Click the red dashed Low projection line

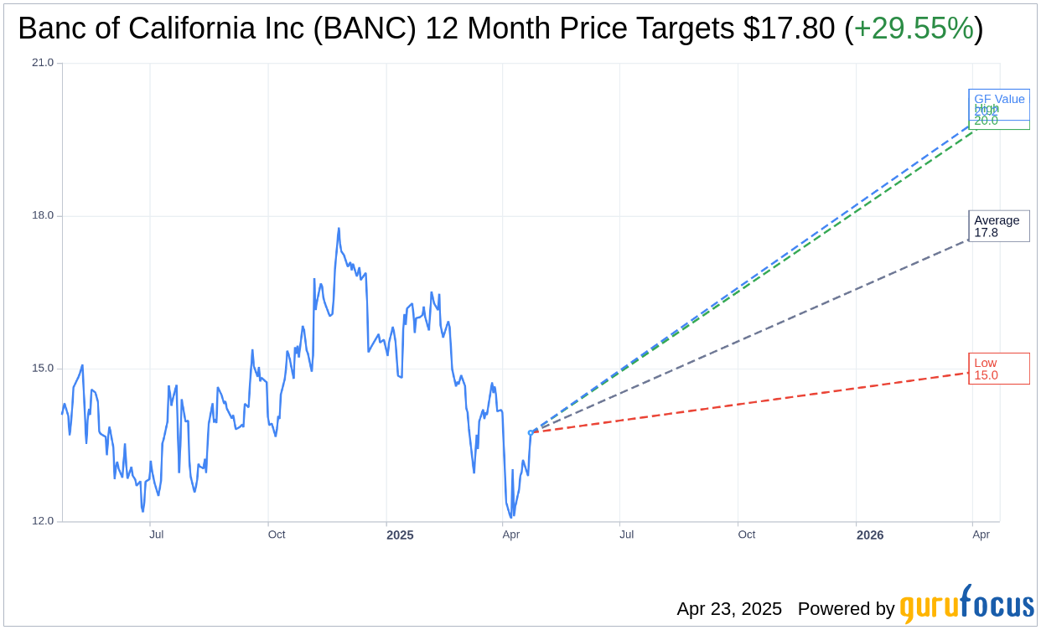(754, 402)
